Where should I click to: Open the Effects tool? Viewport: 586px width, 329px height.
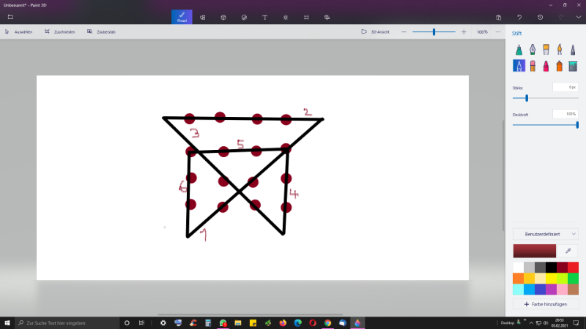(x=285, y=17)
